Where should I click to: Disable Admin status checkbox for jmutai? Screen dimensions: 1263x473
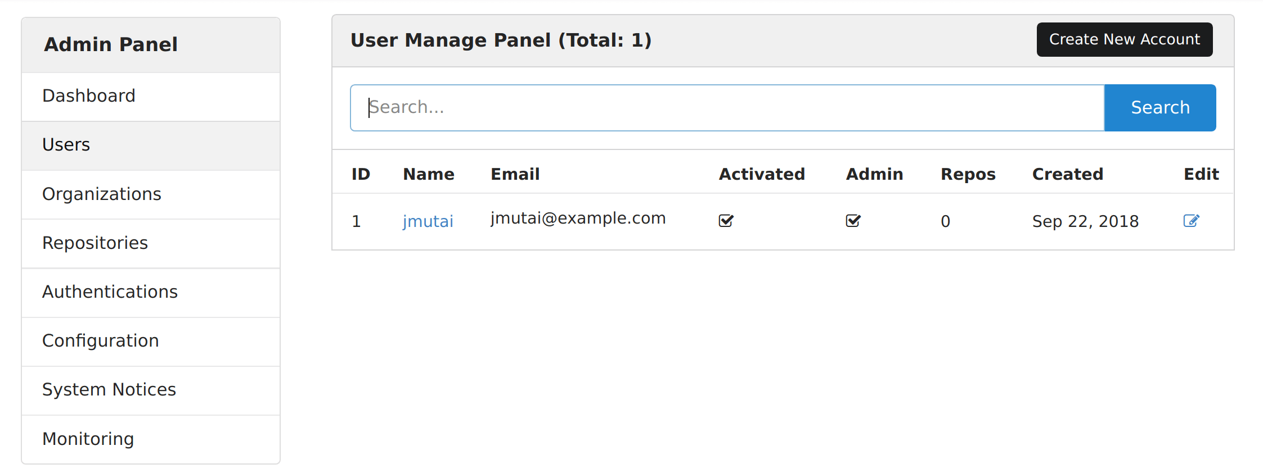coord(853,220)
